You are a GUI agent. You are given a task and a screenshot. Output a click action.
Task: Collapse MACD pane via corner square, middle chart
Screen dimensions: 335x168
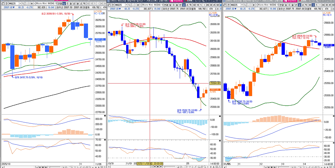click(x=220, y=116)
